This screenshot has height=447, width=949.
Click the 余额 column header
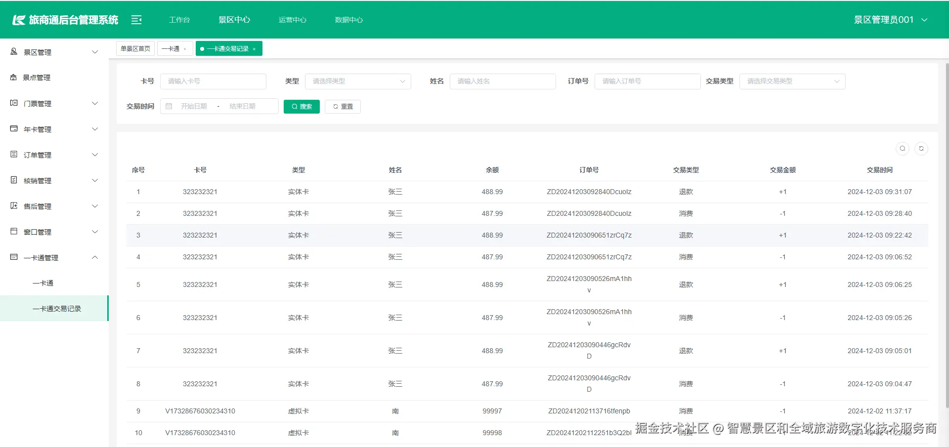(492, 170)
